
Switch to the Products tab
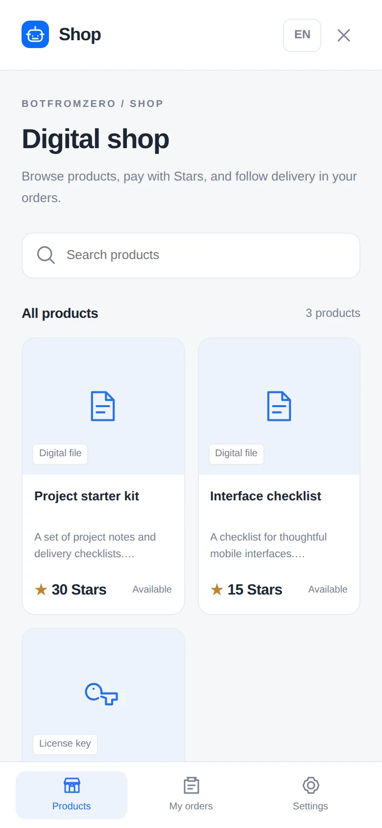pos(72,795)
